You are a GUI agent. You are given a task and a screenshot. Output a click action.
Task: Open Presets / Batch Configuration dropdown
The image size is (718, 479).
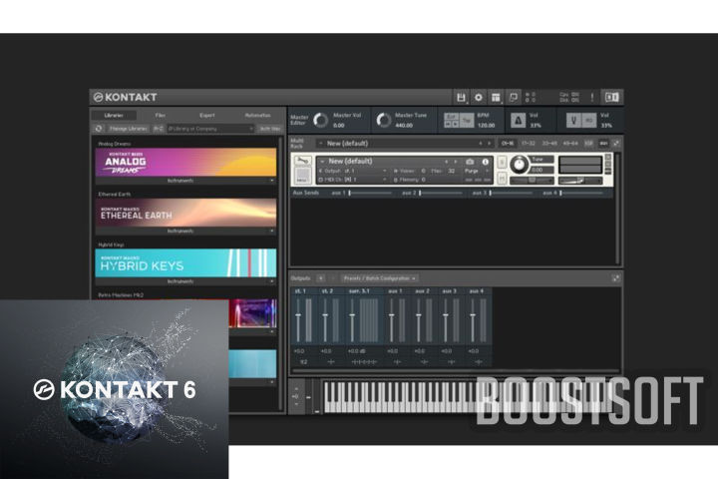click(379, 277)
